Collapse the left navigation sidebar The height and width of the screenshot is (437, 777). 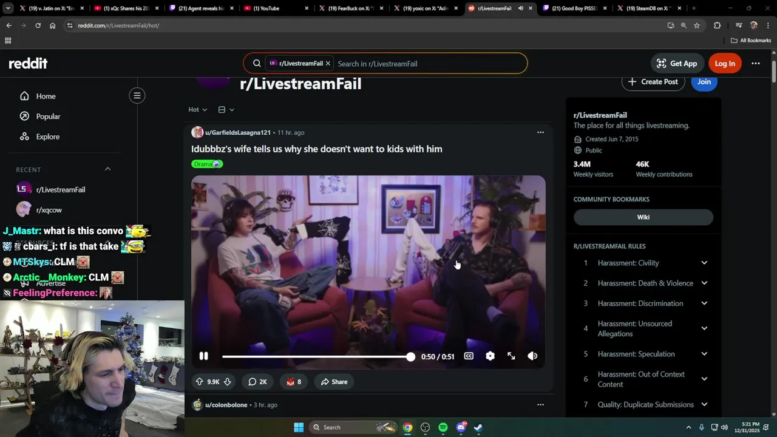pos(137,95)
